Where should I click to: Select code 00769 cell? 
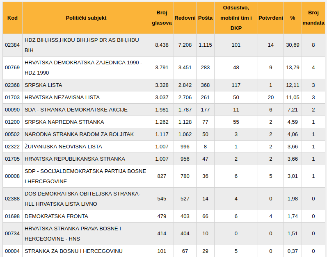point(12,68)
